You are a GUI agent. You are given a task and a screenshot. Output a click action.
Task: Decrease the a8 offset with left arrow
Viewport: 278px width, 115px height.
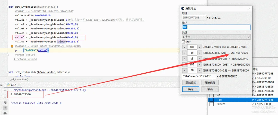point(184,53)
